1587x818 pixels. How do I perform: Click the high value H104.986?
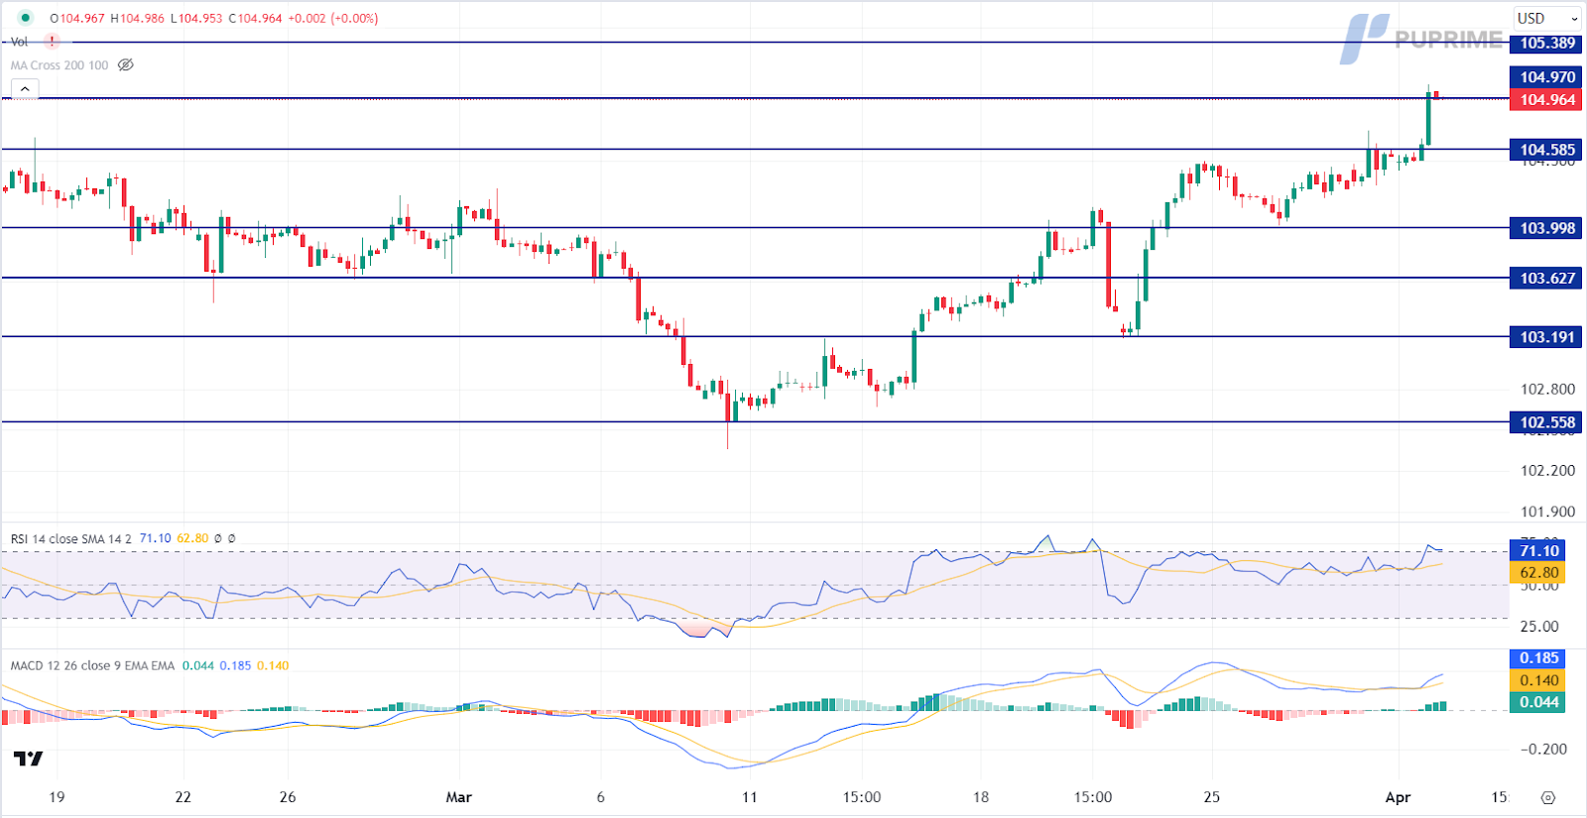[137, 18]
